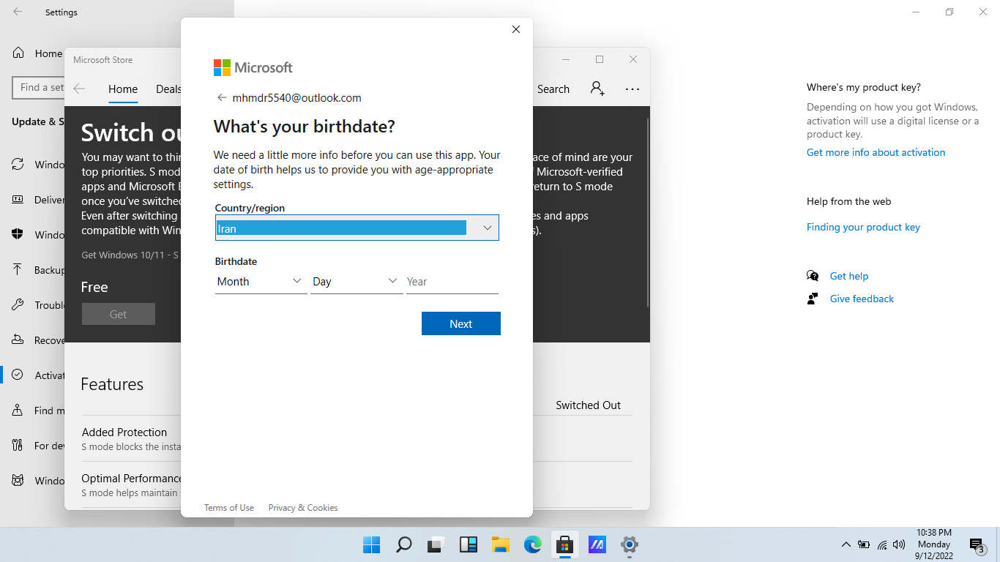This screenshot has width=1000, height=562.
Task: Click the back arrow beside the email address
Action: [222, 98]
